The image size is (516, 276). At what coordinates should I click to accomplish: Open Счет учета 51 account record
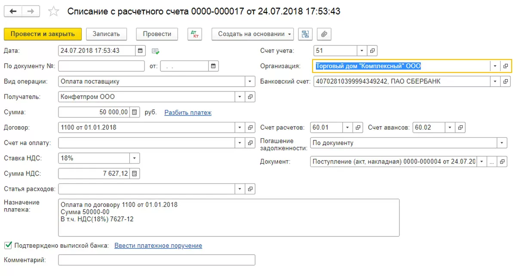click(x=373, y=51)
